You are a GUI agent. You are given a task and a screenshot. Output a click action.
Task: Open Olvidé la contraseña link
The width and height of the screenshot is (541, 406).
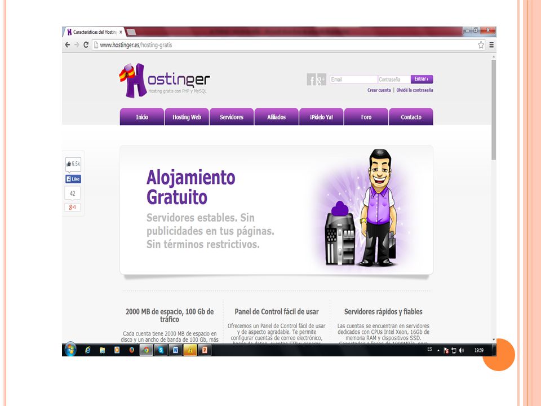click(414, 90)
